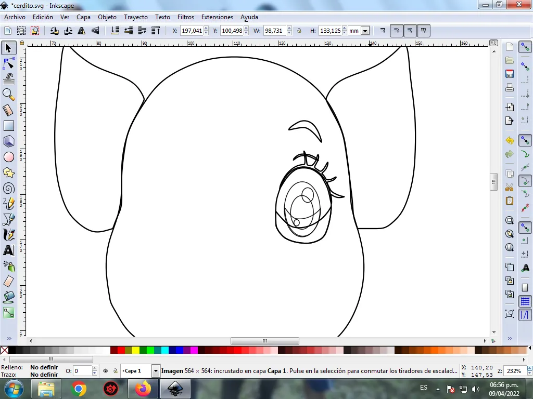
Task: Select the Tweak objects tool
Action: tap(8, 79)
